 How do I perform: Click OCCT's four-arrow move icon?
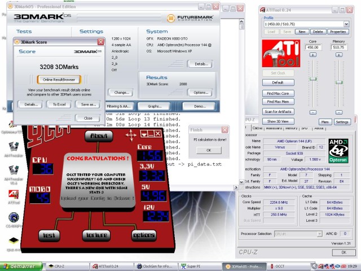coord(131,135)
